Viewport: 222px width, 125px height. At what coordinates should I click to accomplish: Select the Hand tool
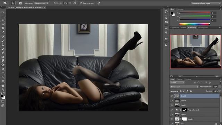point(3,86)
